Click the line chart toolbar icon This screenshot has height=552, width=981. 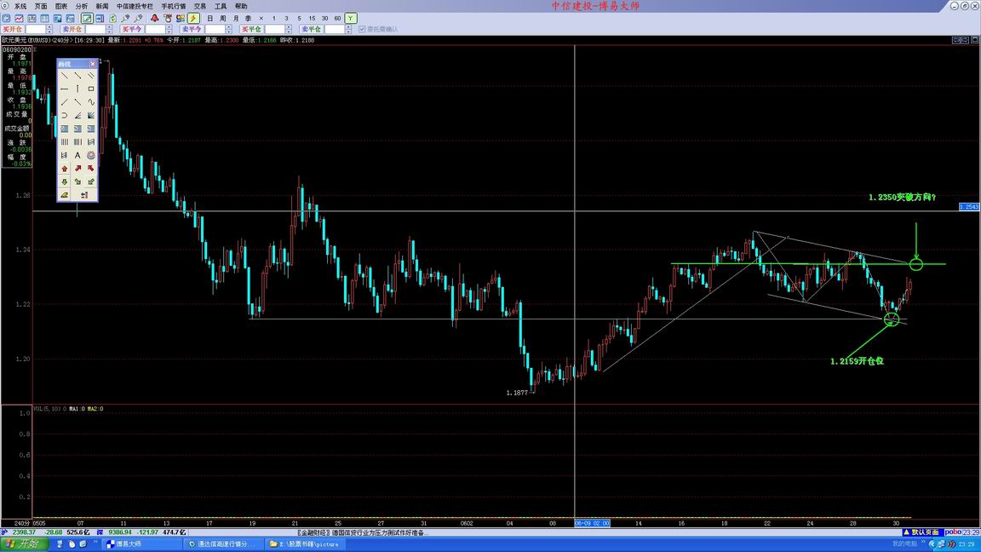19,18
